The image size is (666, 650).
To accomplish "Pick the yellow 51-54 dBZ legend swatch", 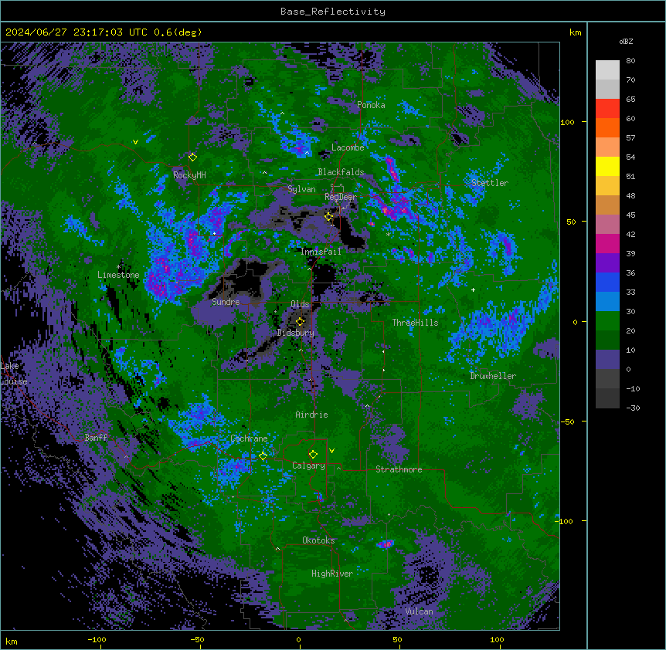I will point(607,166).
